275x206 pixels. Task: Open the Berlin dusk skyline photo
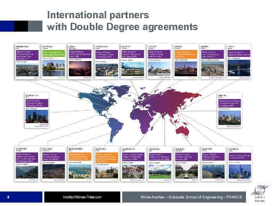pyautogui.click(x=80, y=69)
